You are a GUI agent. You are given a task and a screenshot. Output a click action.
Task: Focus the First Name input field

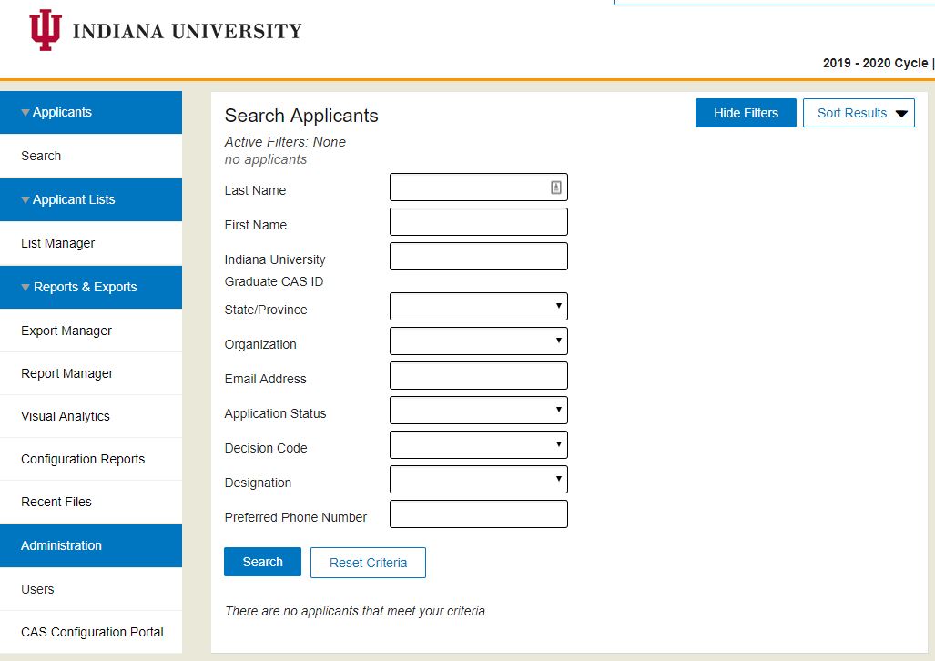pos(479,222)
